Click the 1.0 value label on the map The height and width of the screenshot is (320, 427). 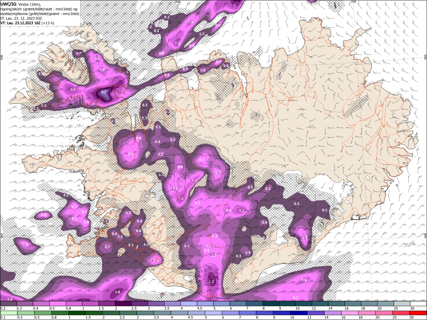tap(102, 70)
